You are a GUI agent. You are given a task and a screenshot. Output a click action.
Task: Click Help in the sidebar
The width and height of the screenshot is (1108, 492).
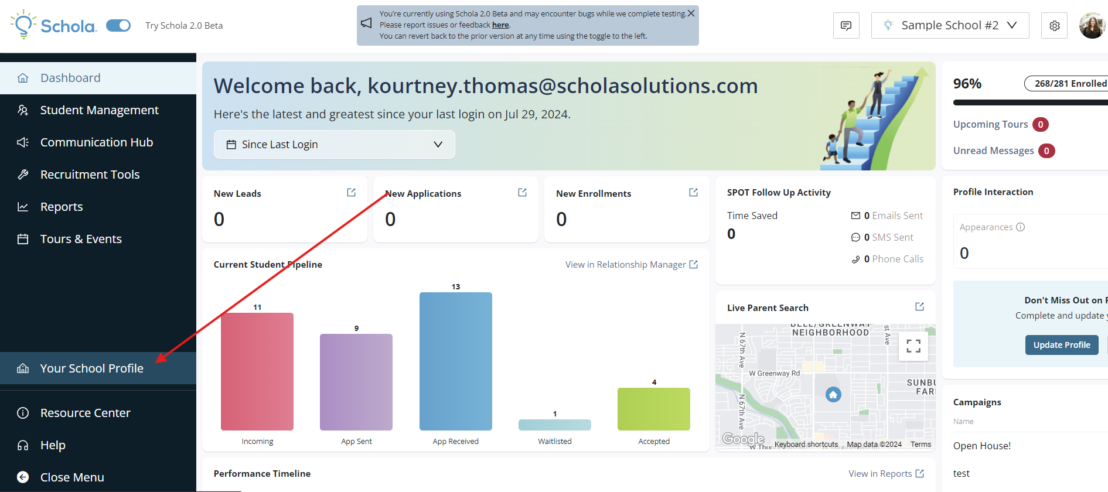point(98,445)
